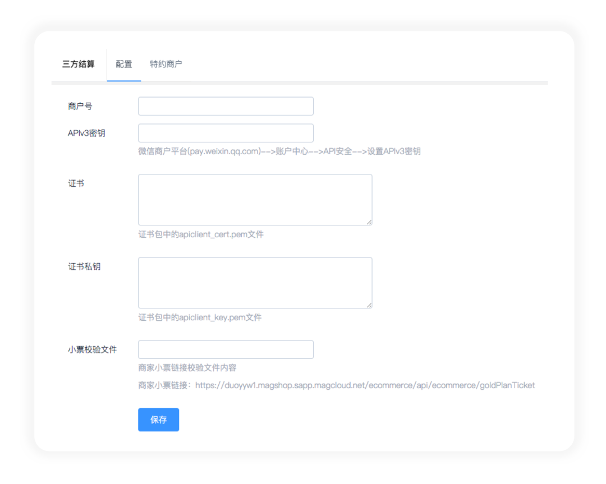Click the 小票校验文件 field label

pos(91,349)
